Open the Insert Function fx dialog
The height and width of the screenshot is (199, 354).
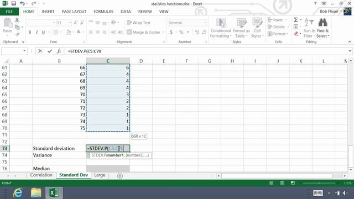59,51
